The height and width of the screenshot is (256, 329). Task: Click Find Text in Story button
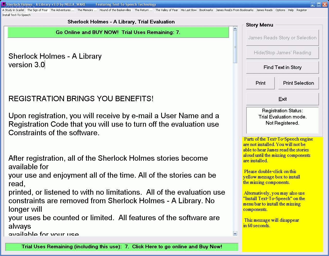point(282,67)
